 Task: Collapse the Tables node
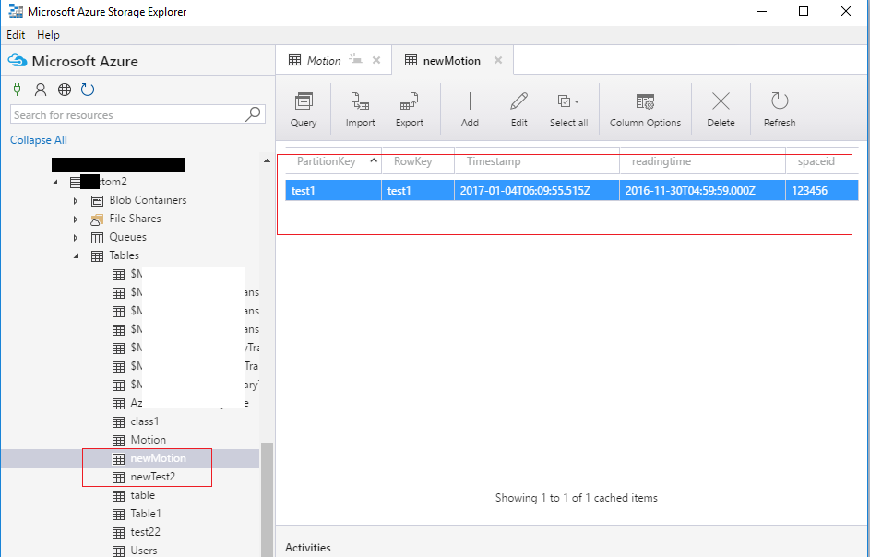click(76, 256)
